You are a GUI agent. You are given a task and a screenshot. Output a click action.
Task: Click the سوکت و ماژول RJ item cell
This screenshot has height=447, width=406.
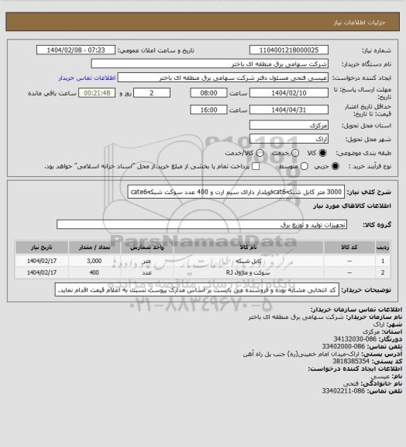coord(248,272)
